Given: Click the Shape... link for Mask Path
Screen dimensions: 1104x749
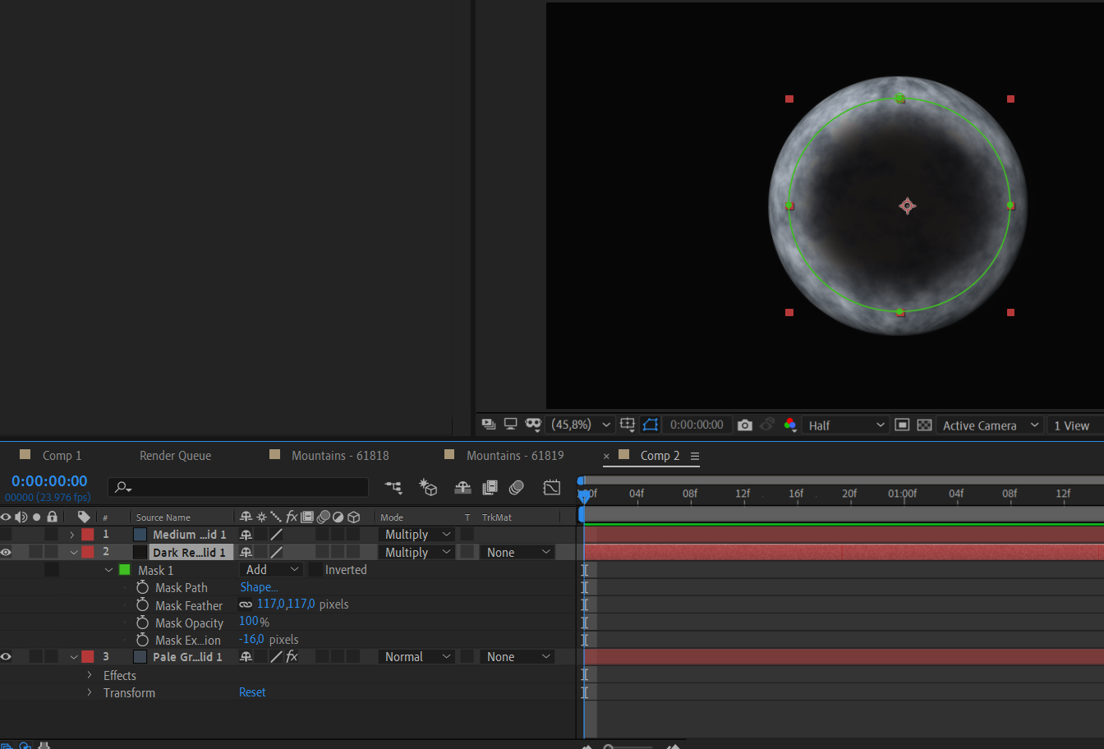Looking at the screenshot, I should (x=259, y=587).
